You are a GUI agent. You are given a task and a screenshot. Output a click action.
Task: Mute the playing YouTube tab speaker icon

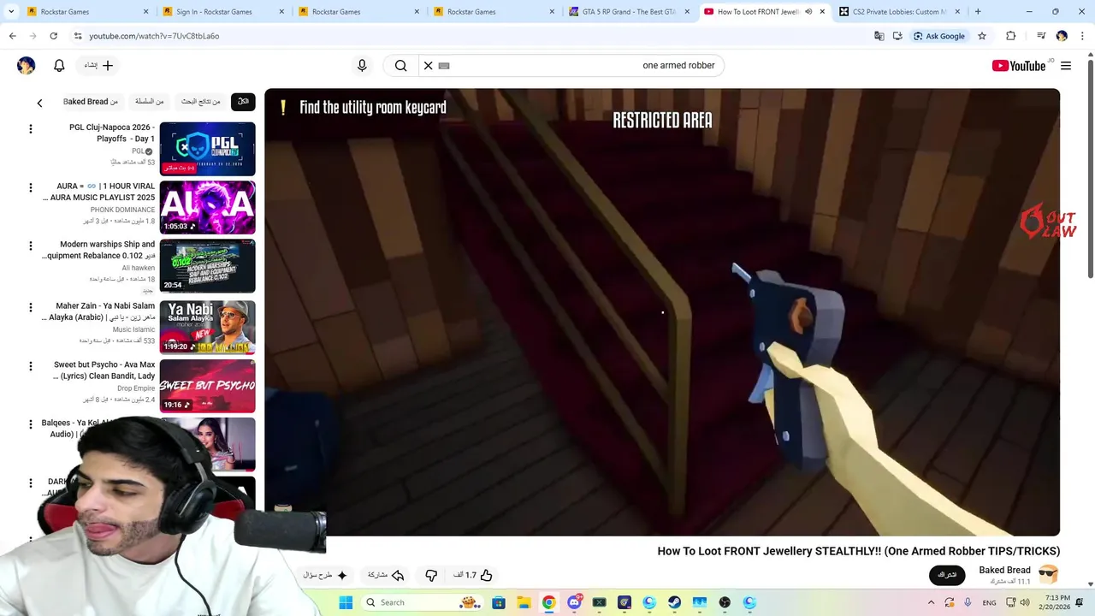pos(809,12)
